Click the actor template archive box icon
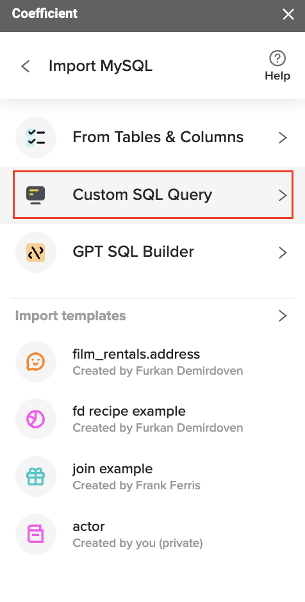Screen dimensions: 305x602 36,534
